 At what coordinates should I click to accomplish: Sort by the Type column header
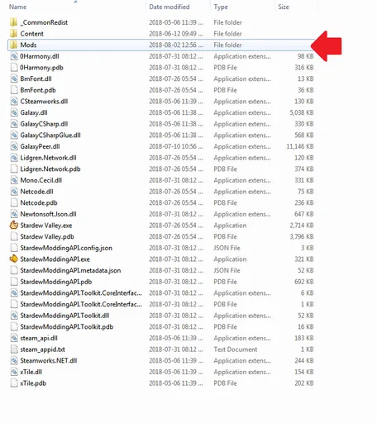tap(221, 7)
